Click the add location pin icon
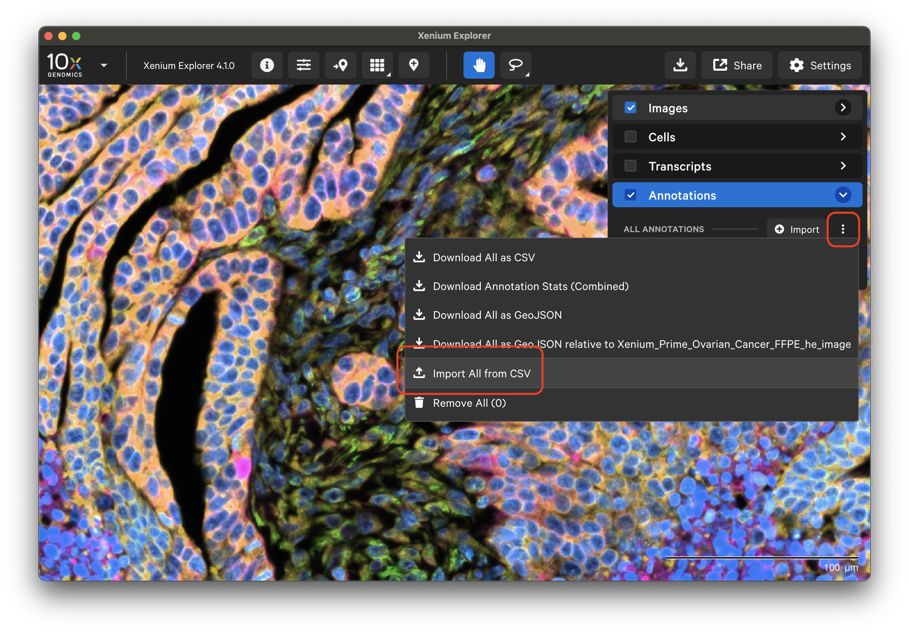This screenshot has width=909, height=632. click(x=414, y=65)
